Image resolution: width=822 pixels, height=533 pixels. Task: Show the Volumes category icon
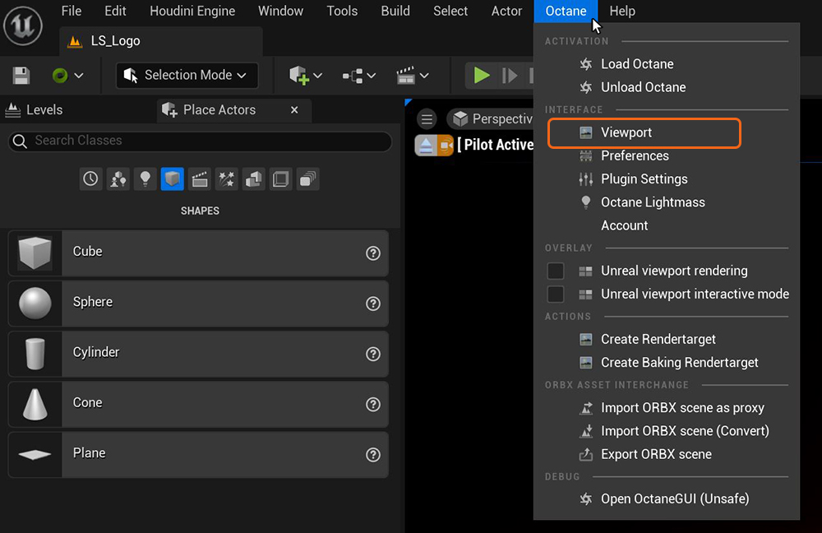point(281,179)
